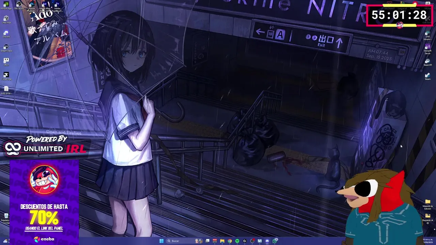Select the Steam desktop shortcut

coord(427,76)
